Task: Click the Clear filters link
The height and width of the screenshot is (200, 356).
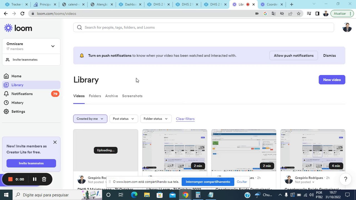Action: point(185,119)
